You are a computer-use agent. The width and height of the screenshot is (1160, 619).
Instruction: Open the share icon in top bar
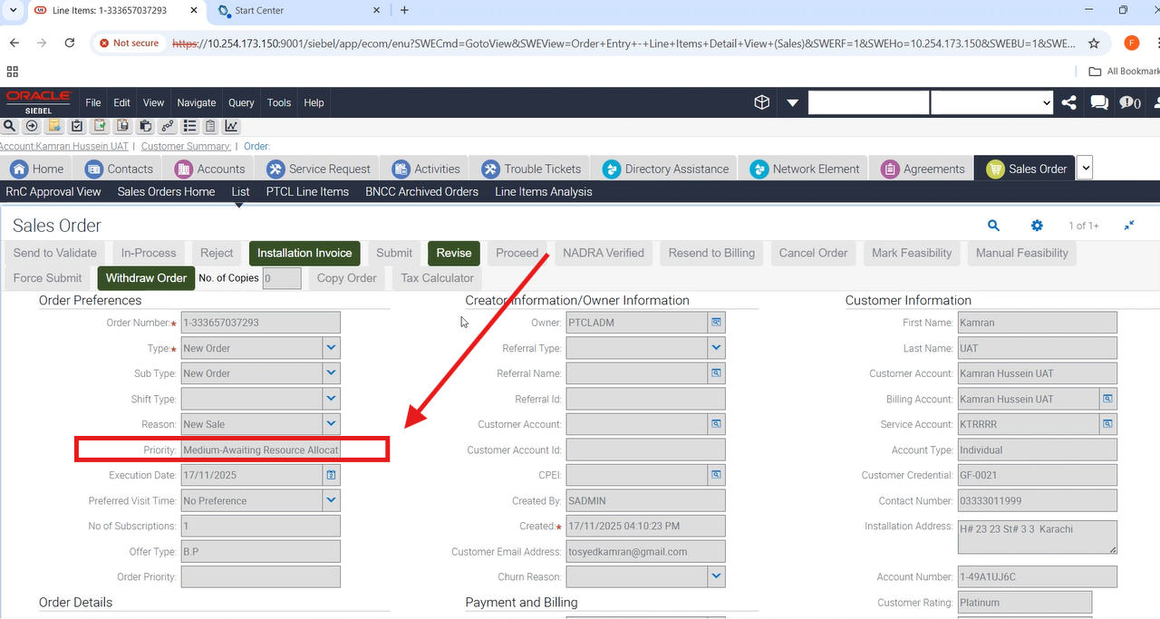pos(1069,102)
